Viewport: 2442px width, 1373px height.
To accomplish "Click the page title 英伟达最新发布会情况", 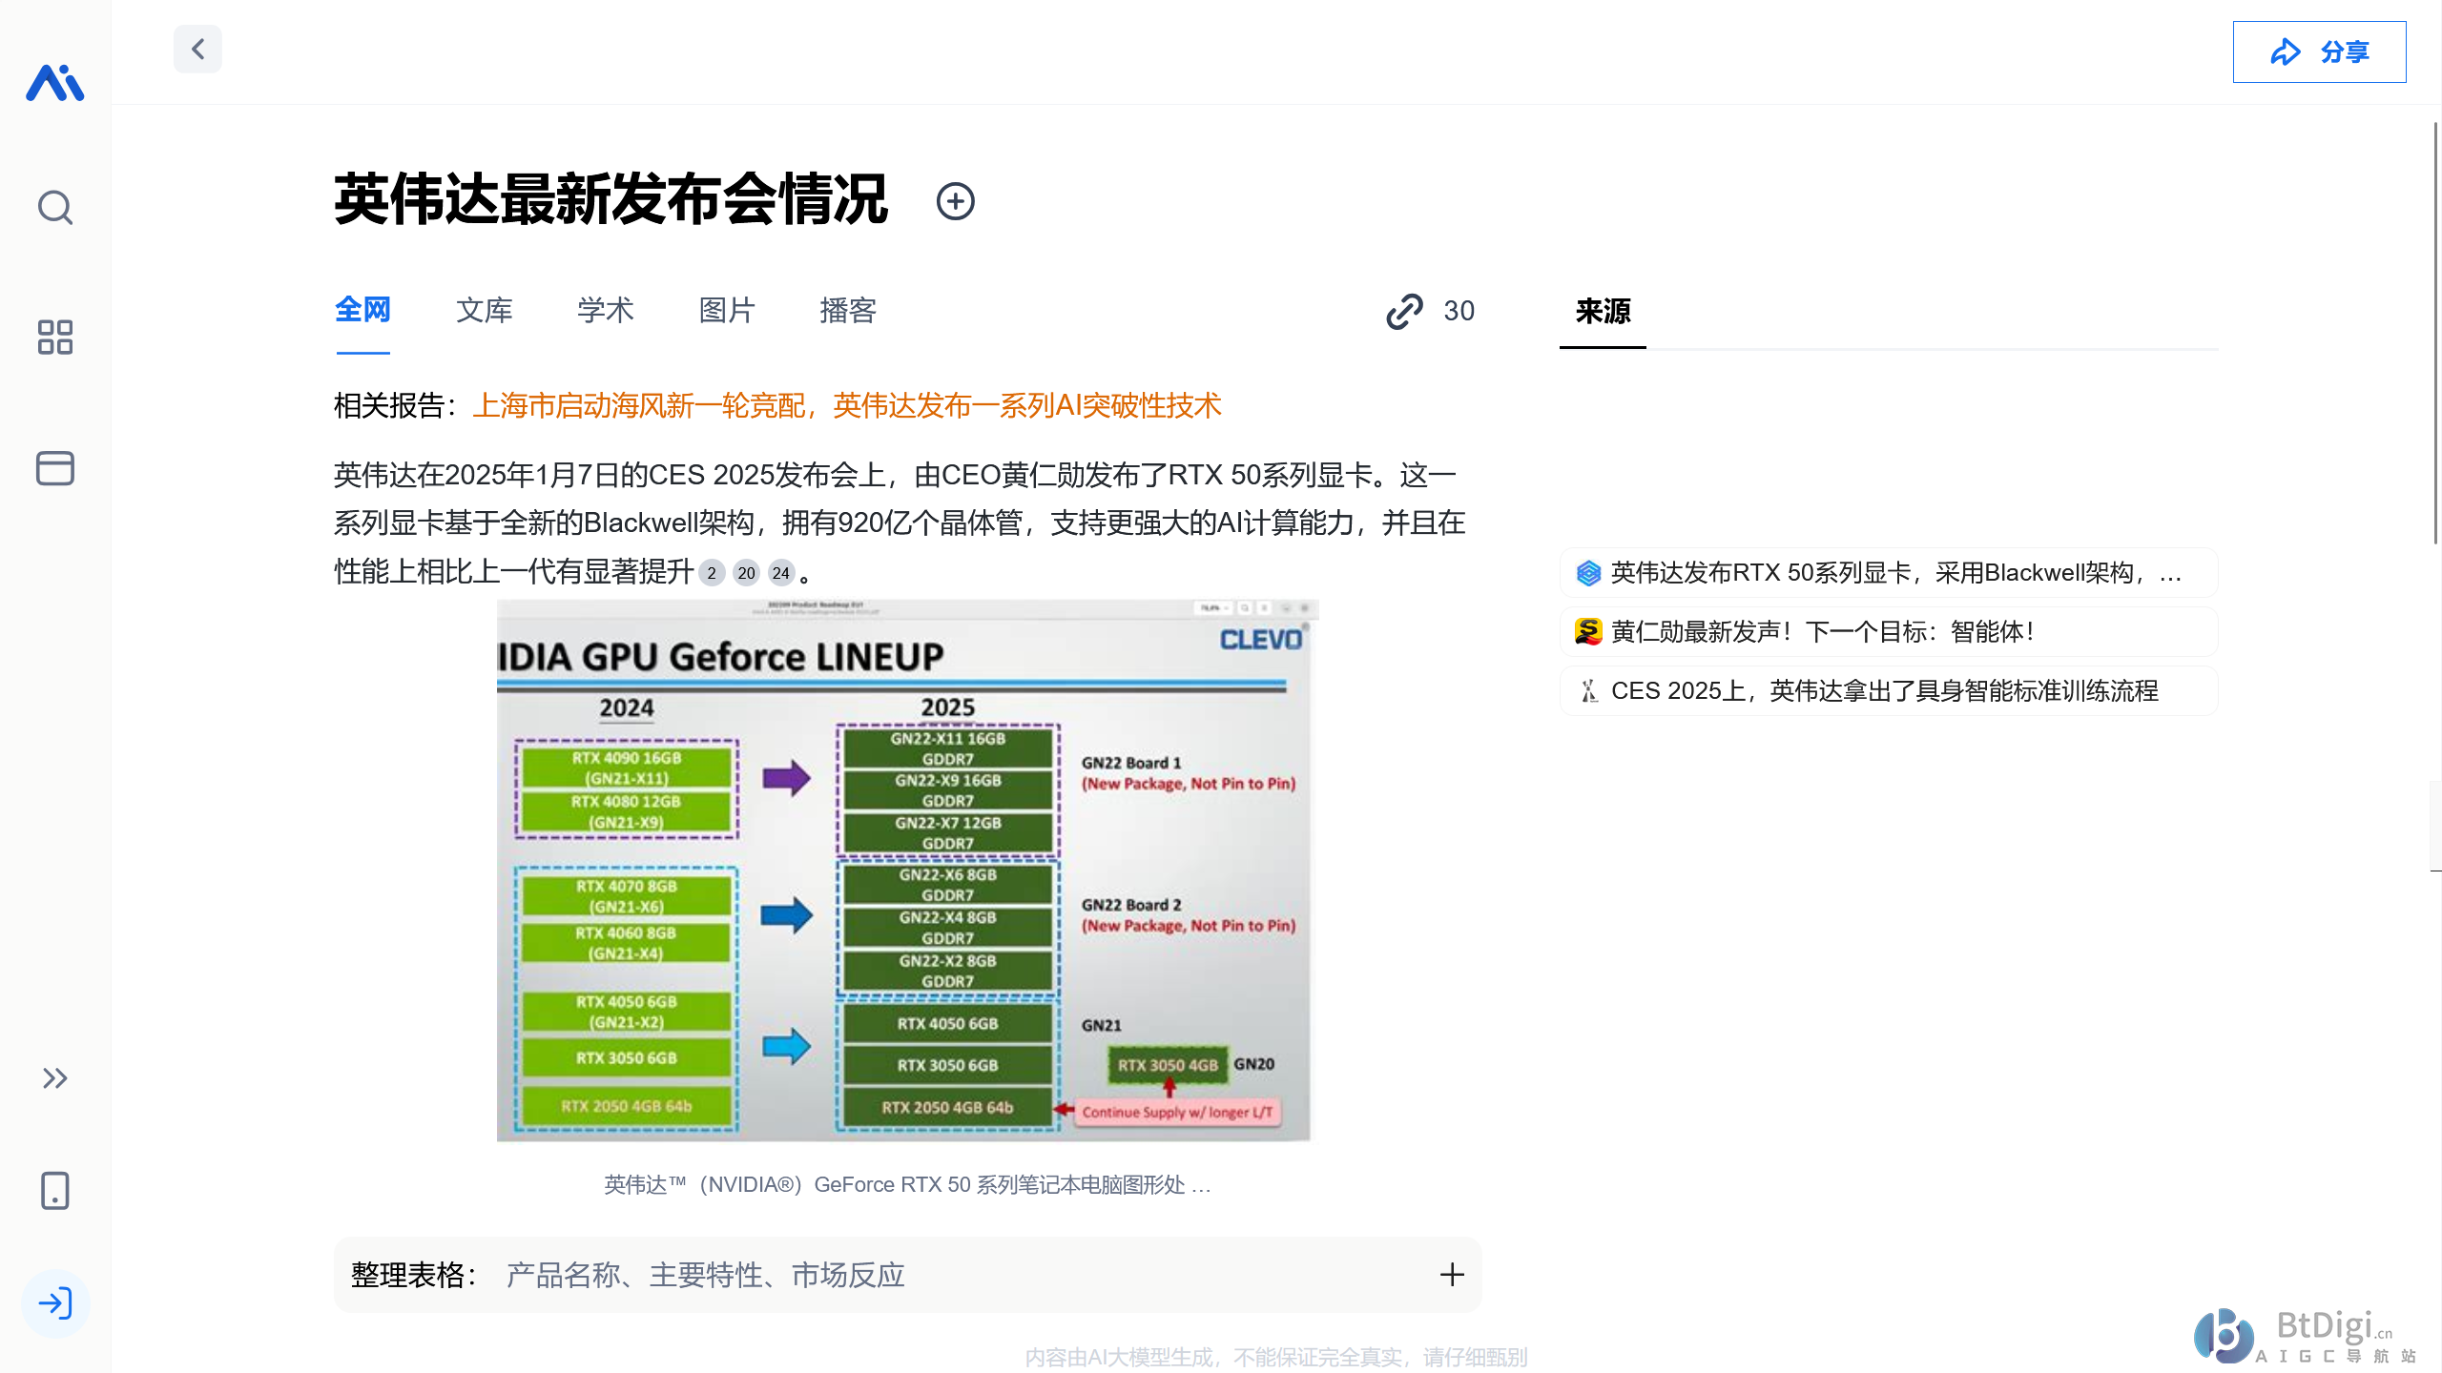I will pyautogui.click(x=610, y=200).
